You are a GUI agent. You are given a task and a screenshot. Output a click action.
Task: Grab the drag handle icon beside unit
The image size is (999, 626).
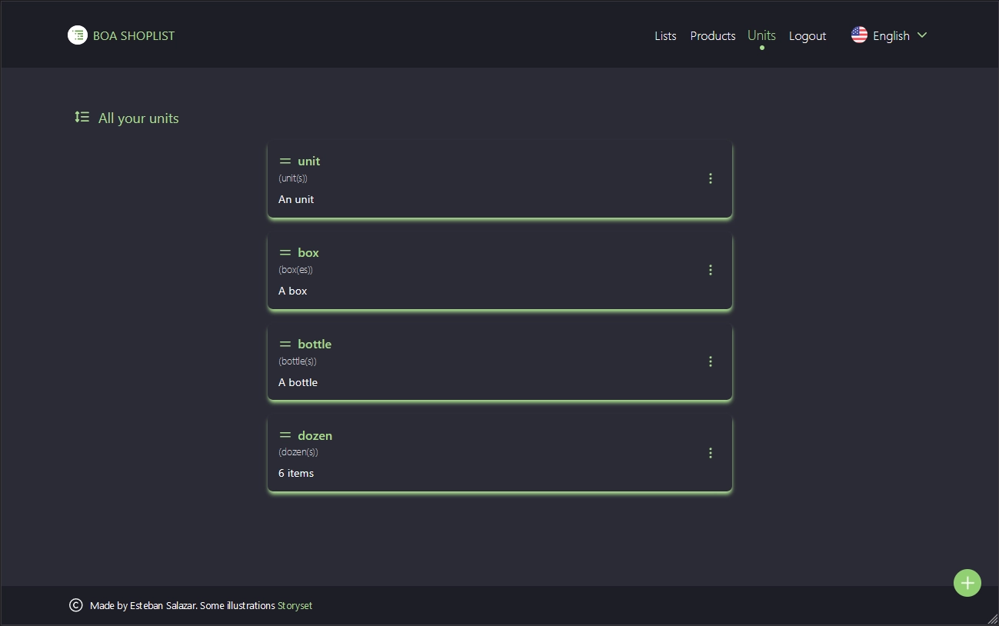point(285,161)
